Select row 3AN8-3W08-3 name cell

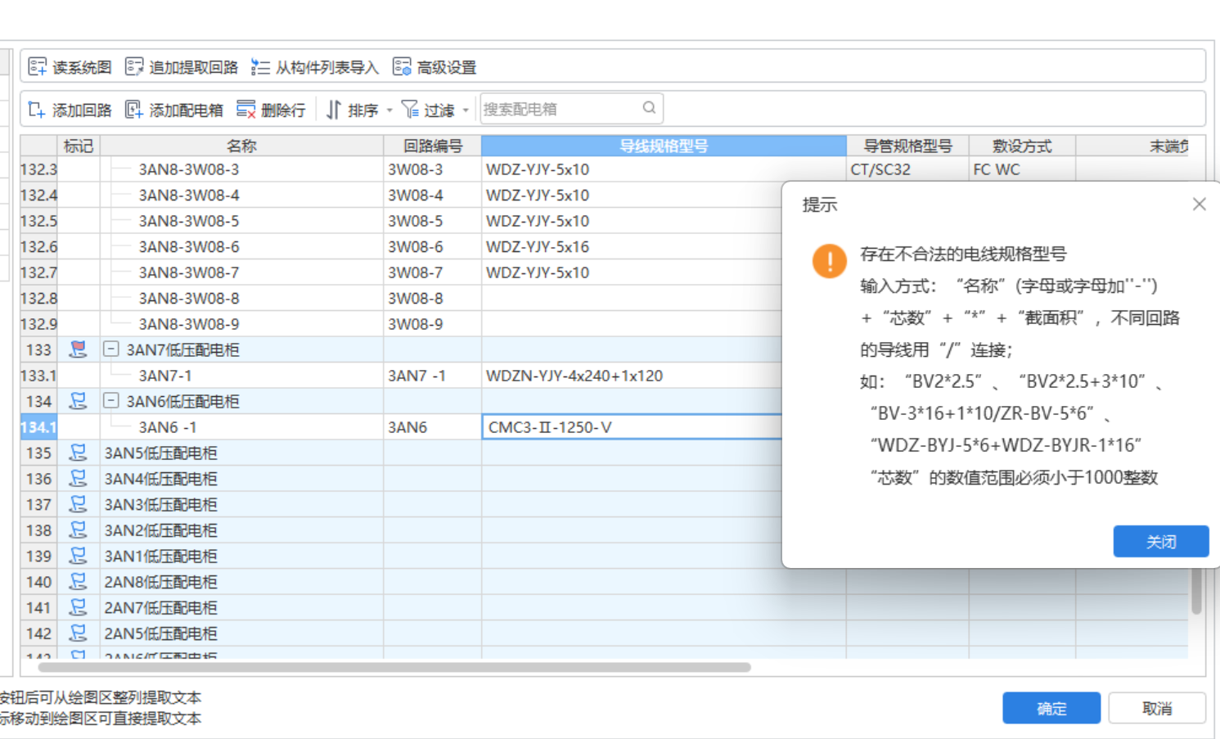[241, 169]
